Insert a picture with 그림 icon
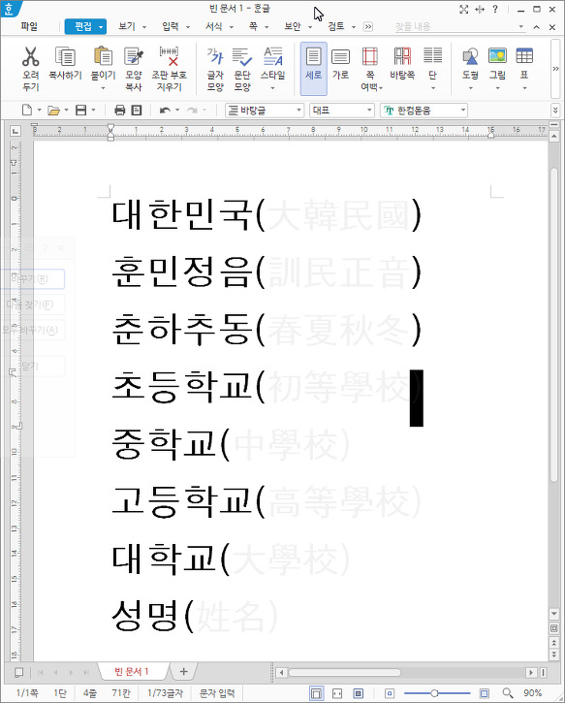Viewport: 565px width, 703px height. tap(497, 56)
